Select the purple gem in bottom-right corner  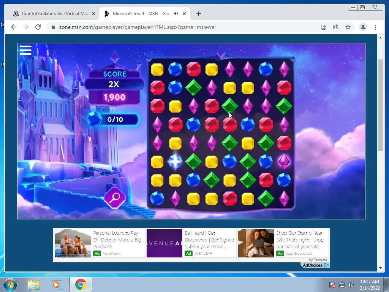coord(284,198)
